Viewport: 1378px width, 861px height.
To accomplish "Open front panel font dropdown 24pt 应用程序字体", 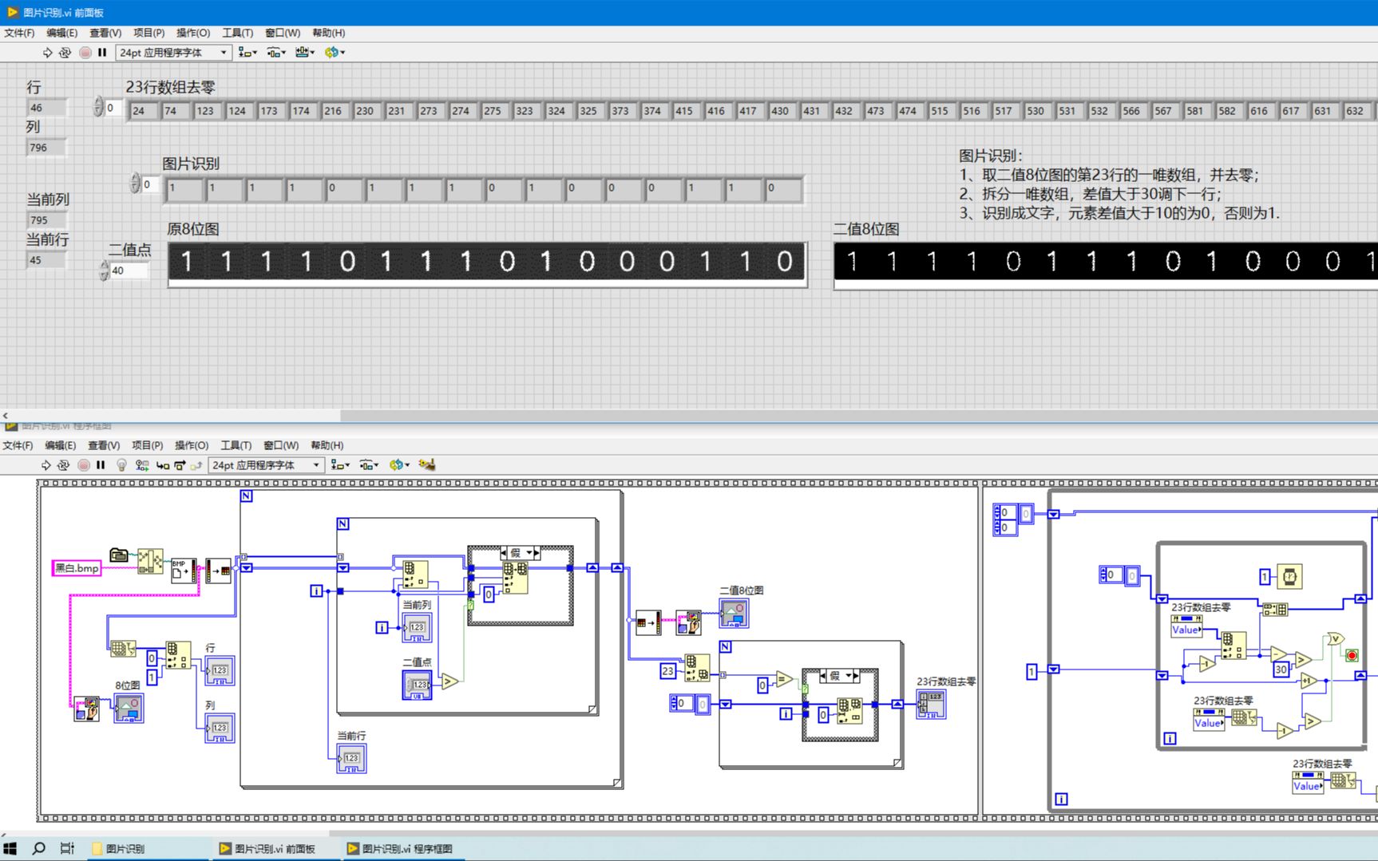I will point(174,53).
